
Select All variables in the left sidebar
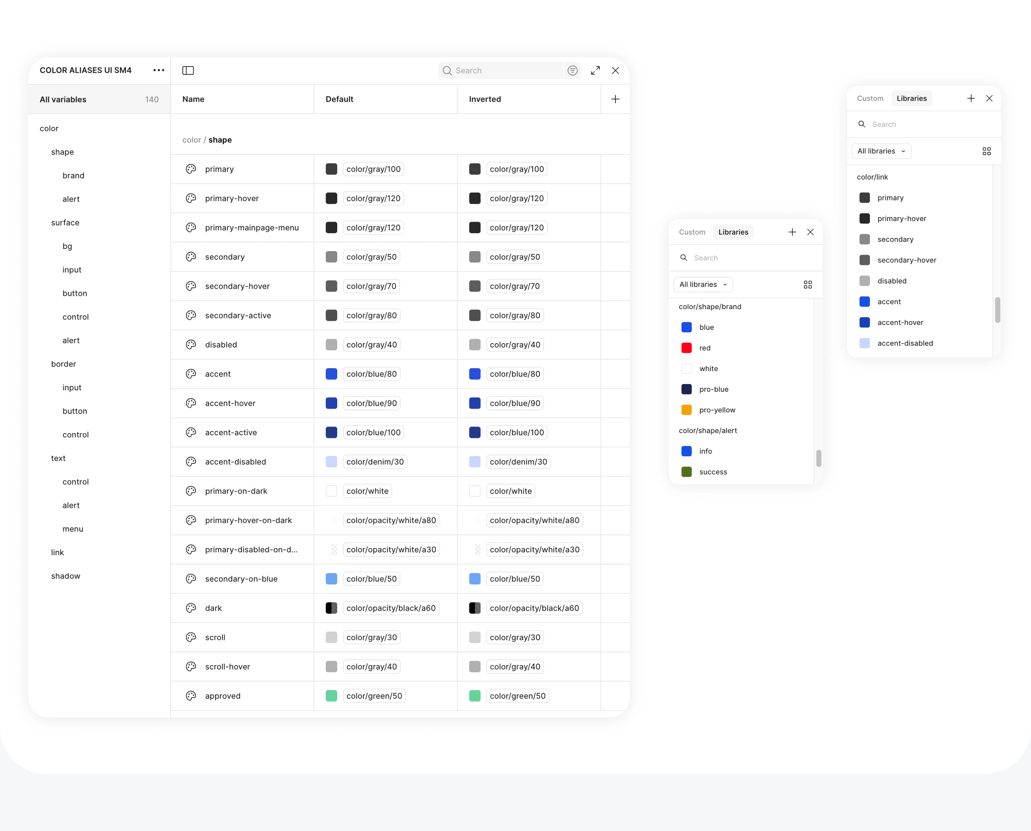63,99
